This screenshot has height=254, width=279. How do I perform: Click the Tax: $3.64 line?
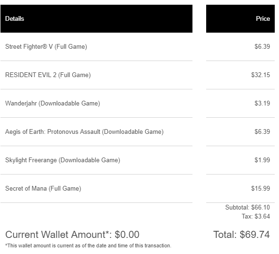pos(256,217)
